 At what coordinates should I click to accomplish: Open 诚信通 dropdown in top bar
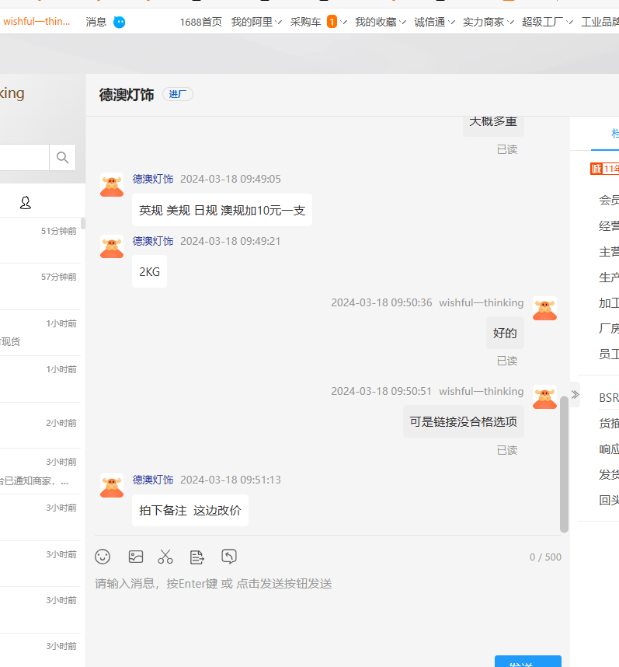(x=433, y=22)
